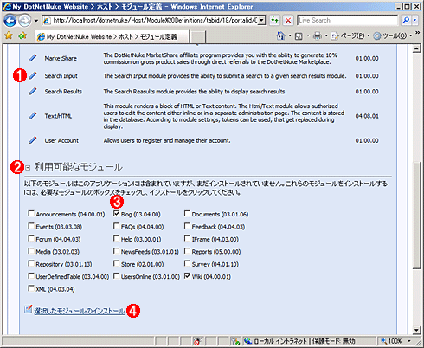Open the search provider dropdown

click(414, 20)
